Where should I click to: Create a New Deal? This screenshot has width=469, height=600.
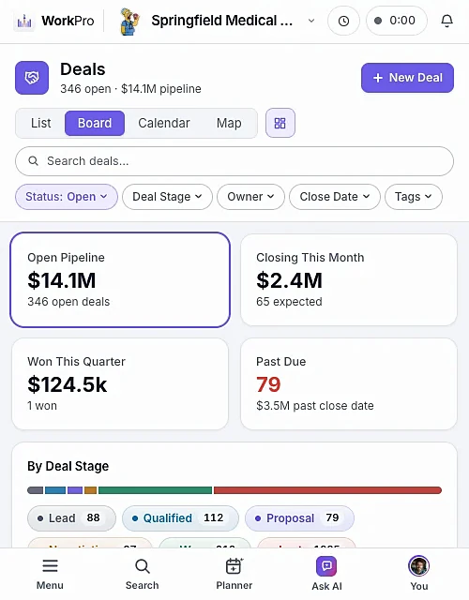tap(407, 78)
